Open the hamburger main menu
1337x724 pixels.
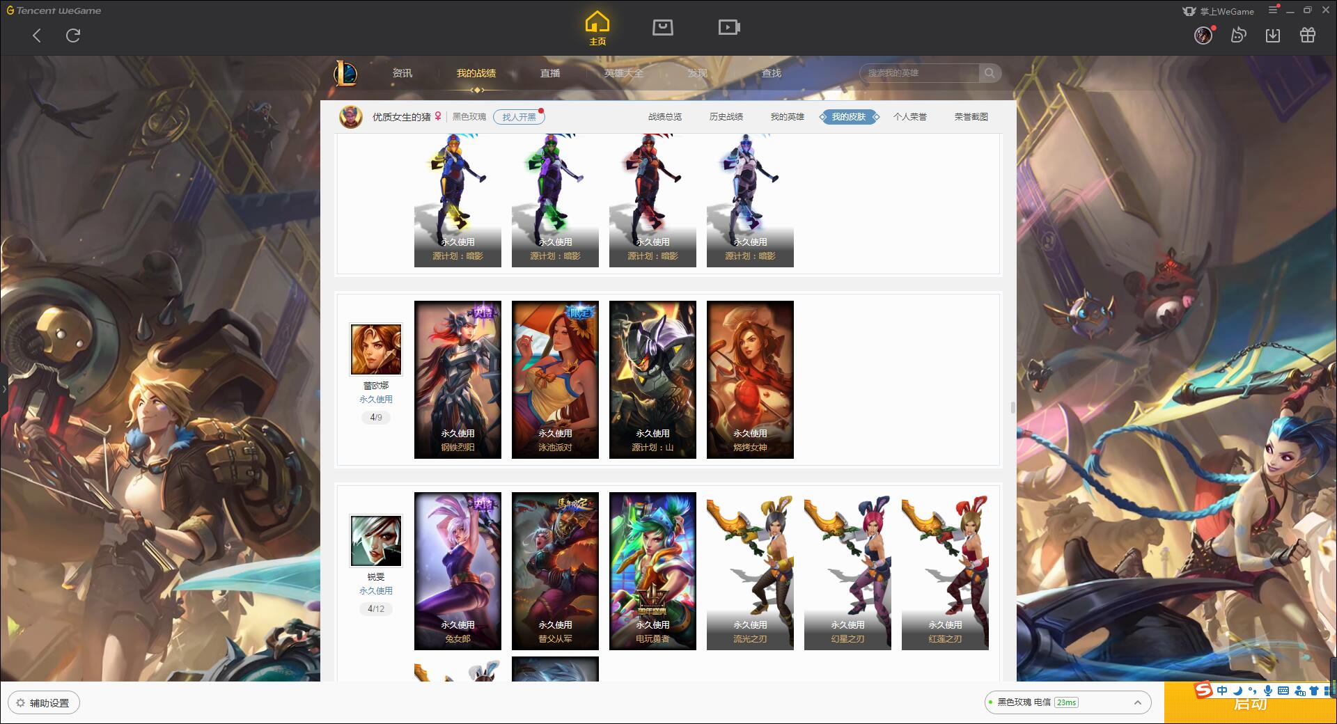click(1273, 10)
